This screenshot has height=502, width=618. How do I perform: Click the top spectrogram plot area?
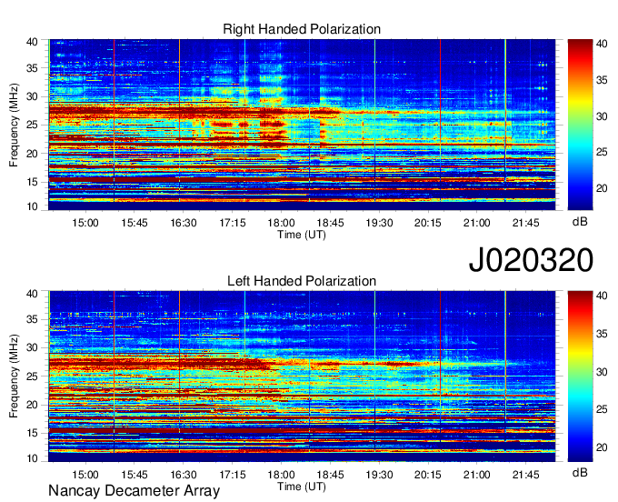(x=302, y=125)
